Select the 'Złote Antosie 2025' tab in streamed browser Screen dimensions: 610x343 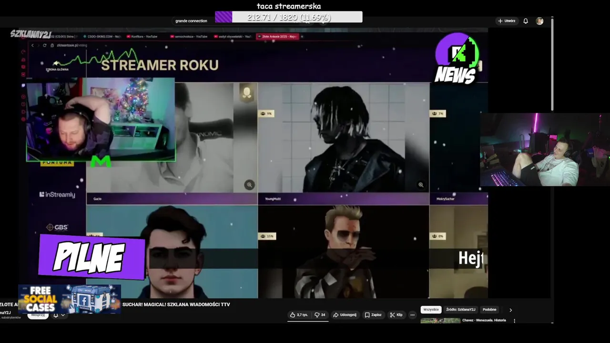pos(277,36)
